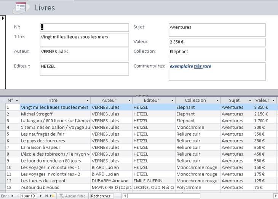278x199 pixels.
Task: Create a new blank record
Action: pos(52,196)
